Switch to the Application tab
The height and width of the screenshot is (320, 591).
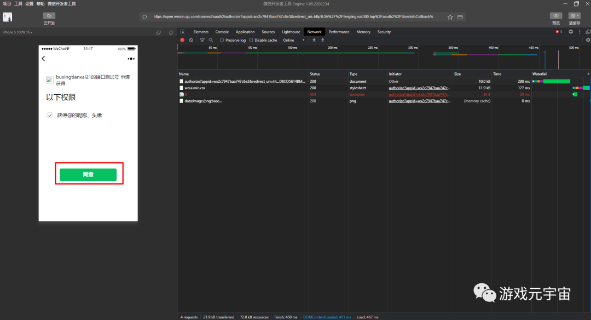point(245,32)
